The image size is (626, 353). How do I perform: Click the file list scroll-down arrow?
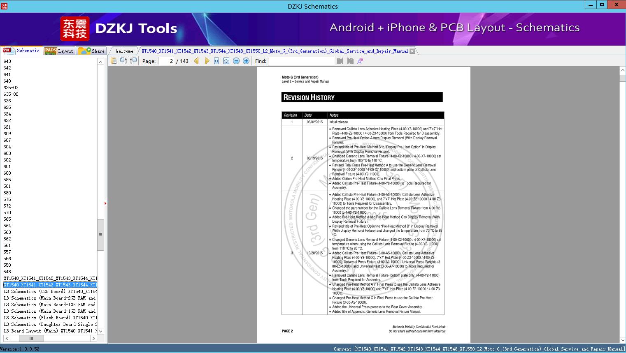pyautogui.click(x=100, y=331)
